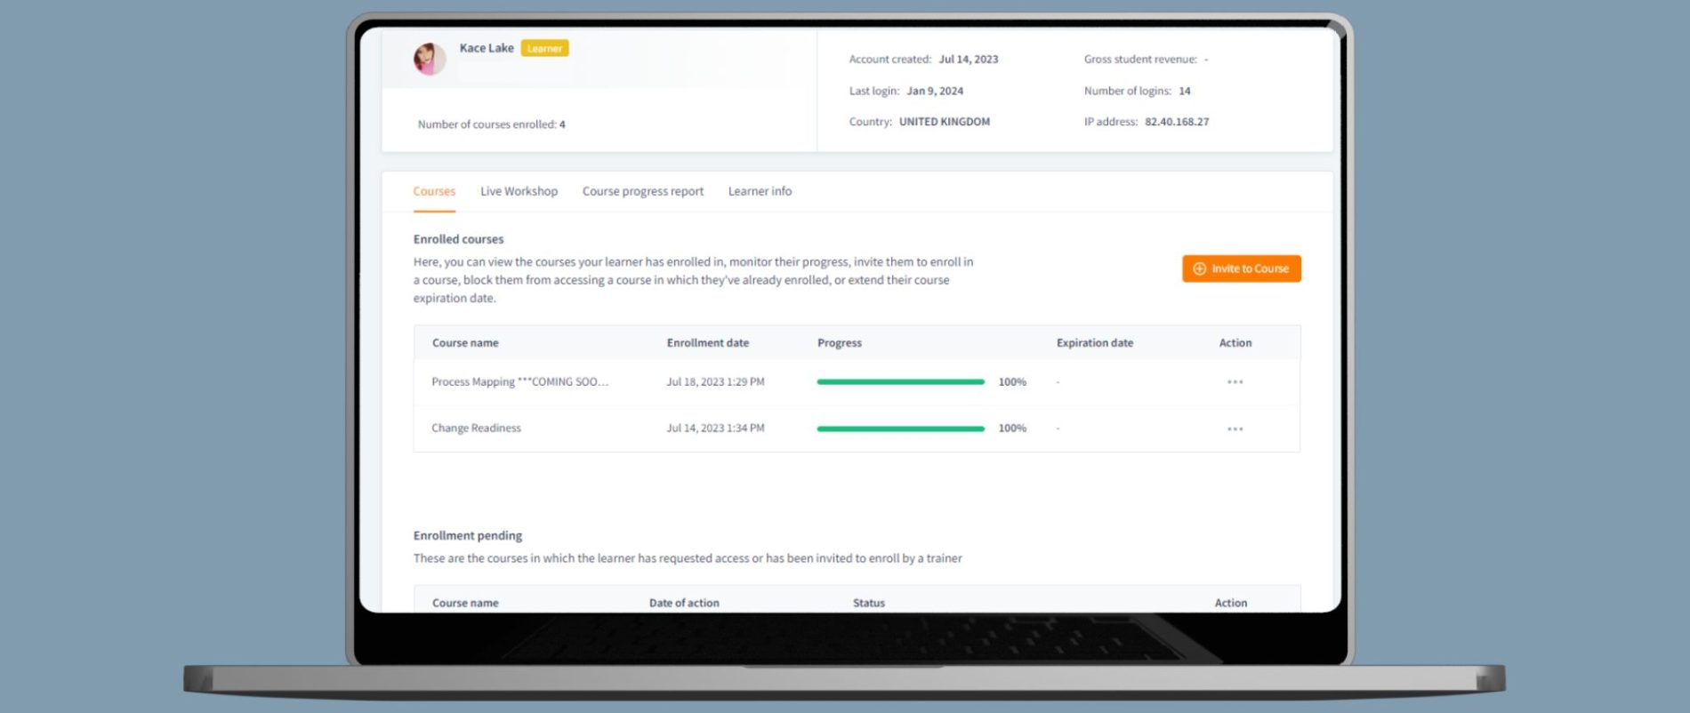Click the Process Mapping progress bar
Viewport: 1690px width, 713px height.
pyautogui.click(x=900, y=382)
